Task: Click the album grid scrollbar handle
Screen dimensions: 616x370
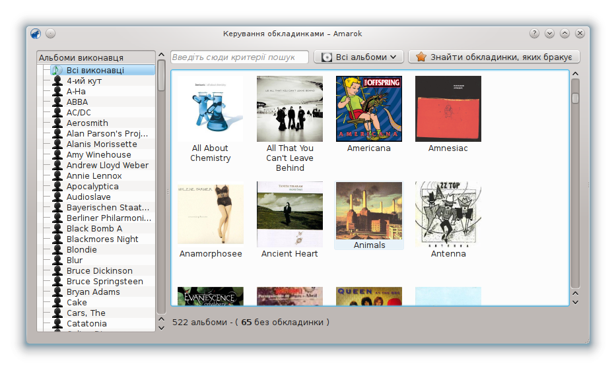Action: [576, 98]
